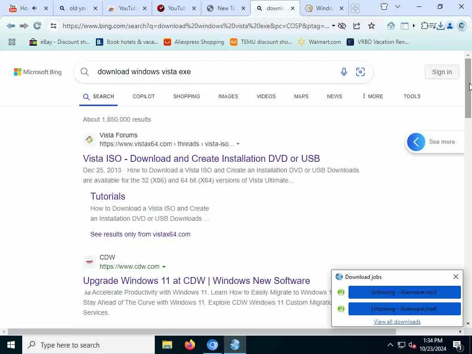472x354 pixels.
Task: Close the 'downlo' Bing search tab
Action: pos(293,8)
